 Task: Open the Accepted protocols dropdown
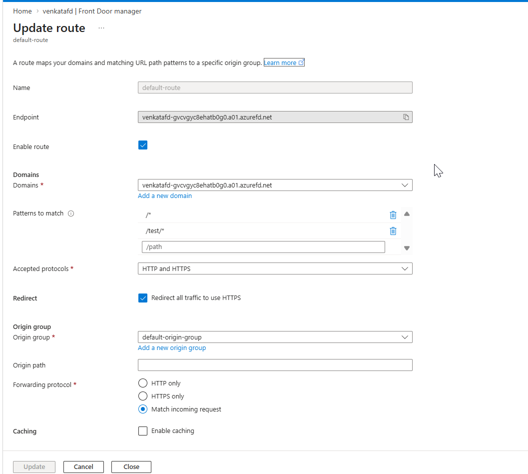pyautogui.click(x=275, y=268)
